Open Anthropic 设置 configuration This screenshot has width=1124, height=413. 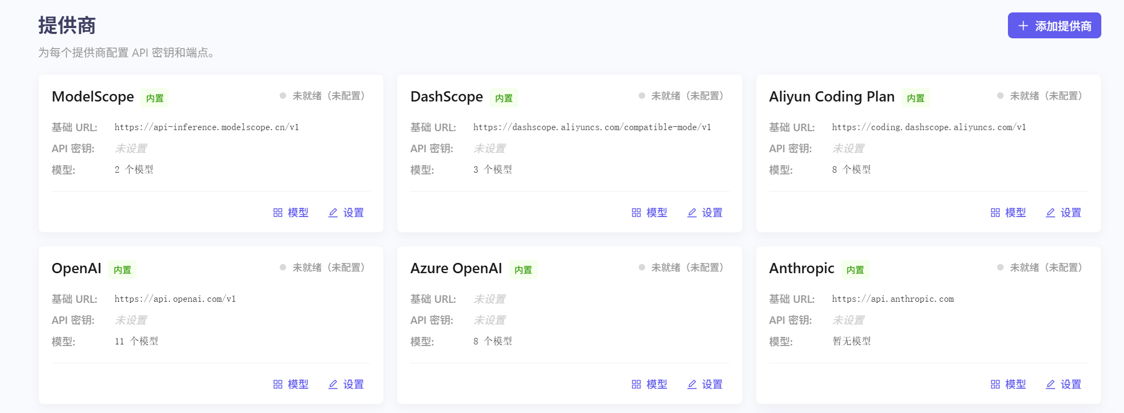coord(1064,384)
